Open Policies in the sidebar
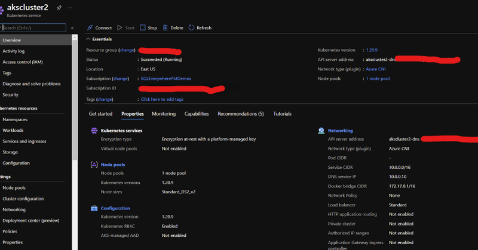Viewport: 478px width, 250px height. [10, 232]
